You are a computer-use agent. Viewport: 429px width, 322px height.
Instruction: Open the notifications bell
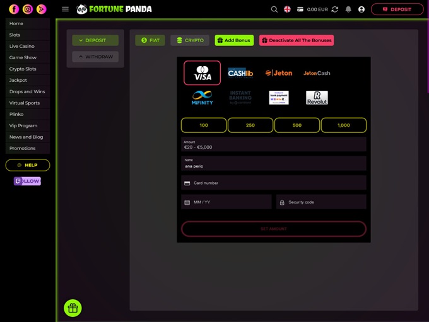coord(348,9)
